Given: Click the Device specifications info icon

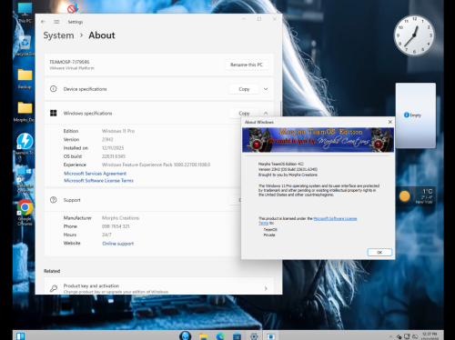Looking at the screenshot, I should [x=54, y=89].
